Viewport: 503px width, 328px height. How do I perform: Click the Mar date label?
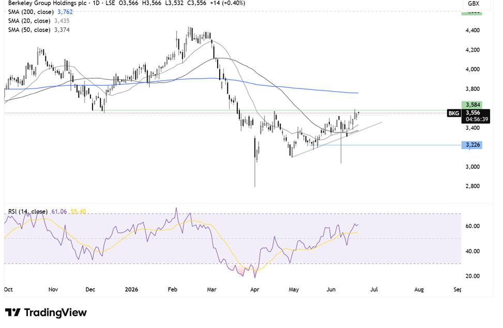pyautogui.click(x=212, y=290)
